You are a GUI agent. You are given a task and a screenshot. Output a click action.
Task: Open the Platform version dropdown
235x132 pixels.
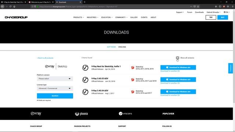click(55, 78)
